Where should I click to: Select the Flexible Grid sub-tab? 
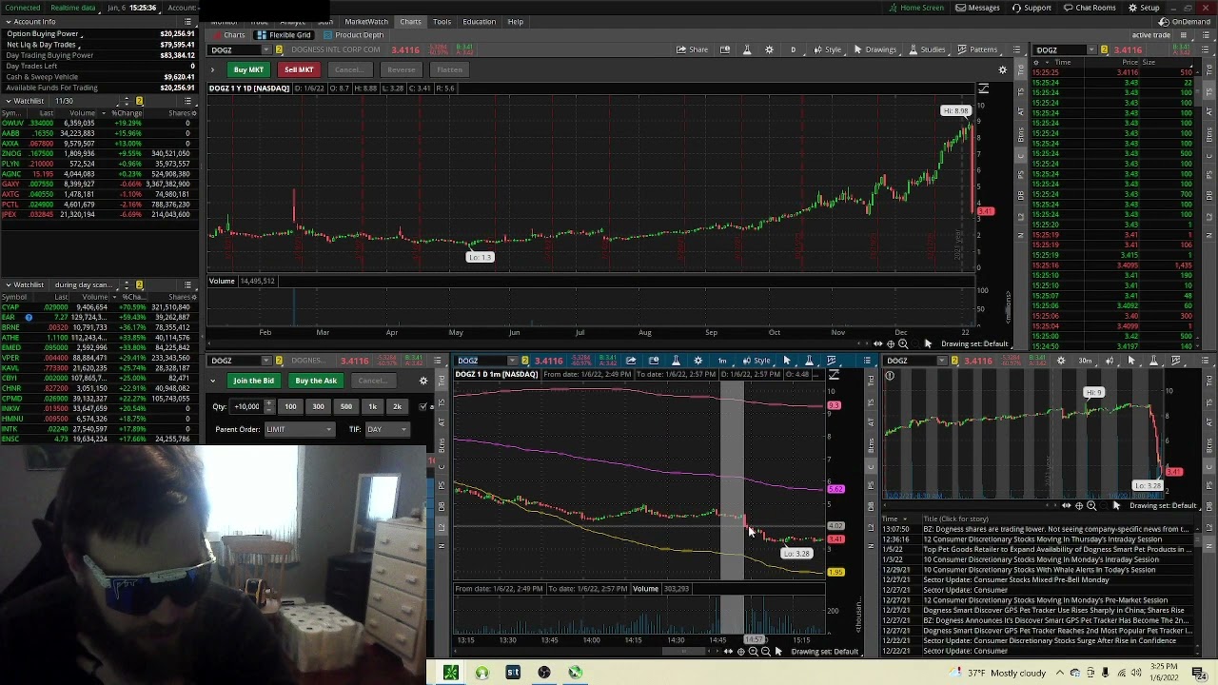coord(285,35)
